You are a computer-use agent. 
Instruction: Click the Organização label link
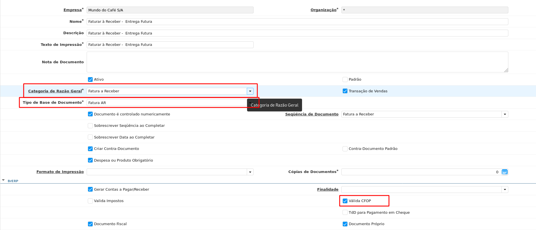[x=323, y=10]
